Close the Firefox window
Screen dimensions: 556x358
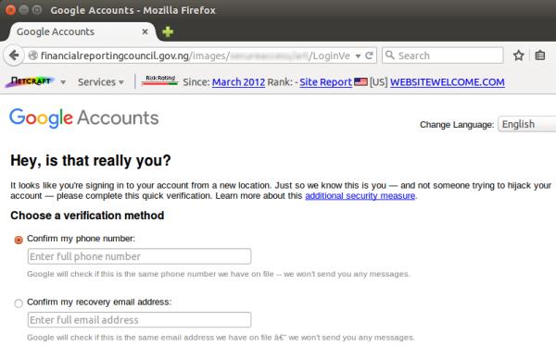[x=10, y=10]
